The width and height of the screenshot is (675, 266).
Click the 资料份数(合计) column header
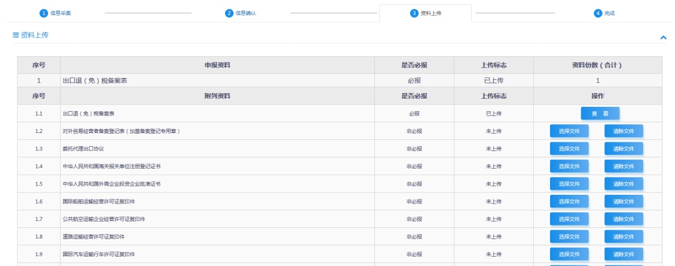597,65
